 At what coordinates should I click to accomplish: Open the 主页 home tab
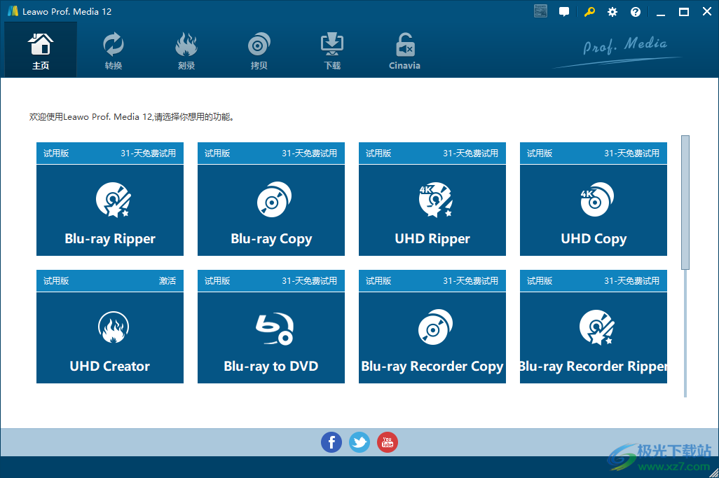41,50
